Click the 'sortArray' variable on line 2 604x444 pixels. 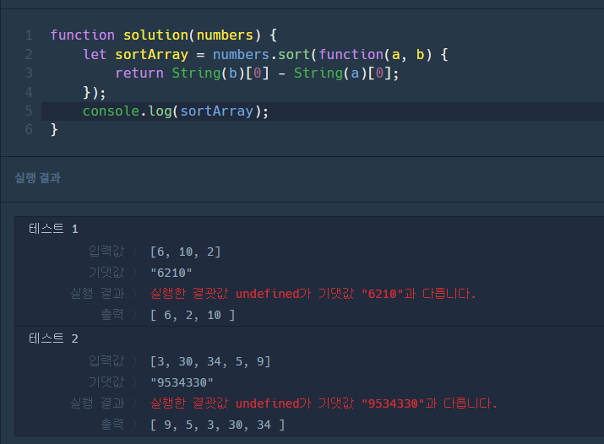pyautogui.click(x=152, y=55)
